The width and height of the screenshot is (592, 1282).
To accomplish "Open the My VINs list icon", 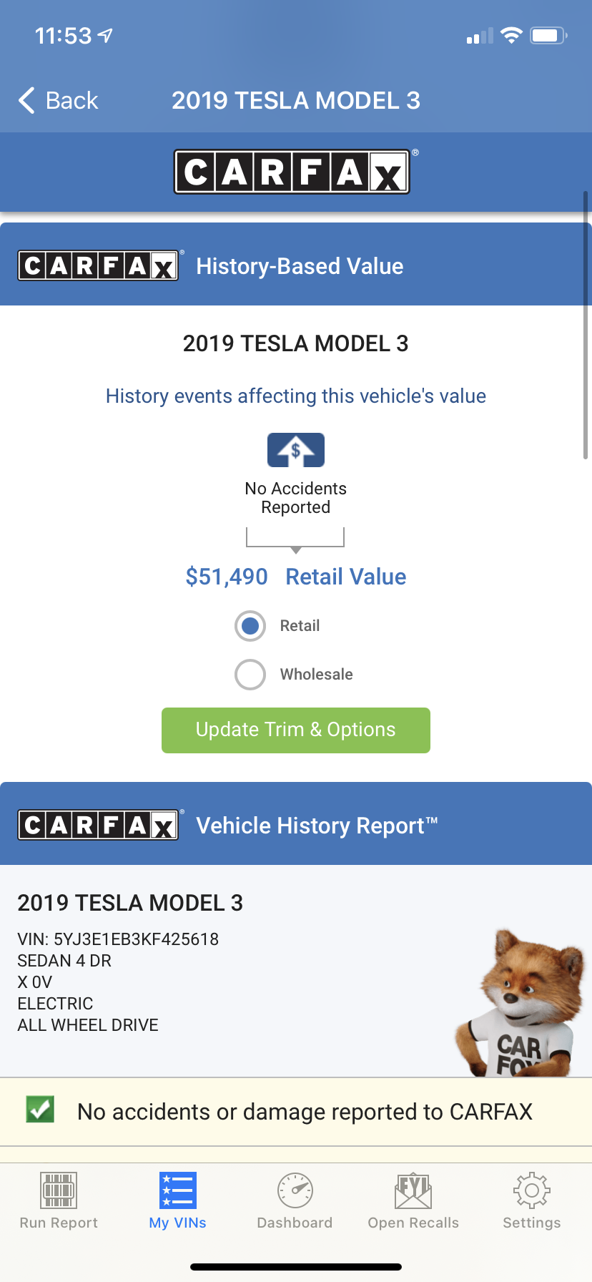I will coord(178,1190).
